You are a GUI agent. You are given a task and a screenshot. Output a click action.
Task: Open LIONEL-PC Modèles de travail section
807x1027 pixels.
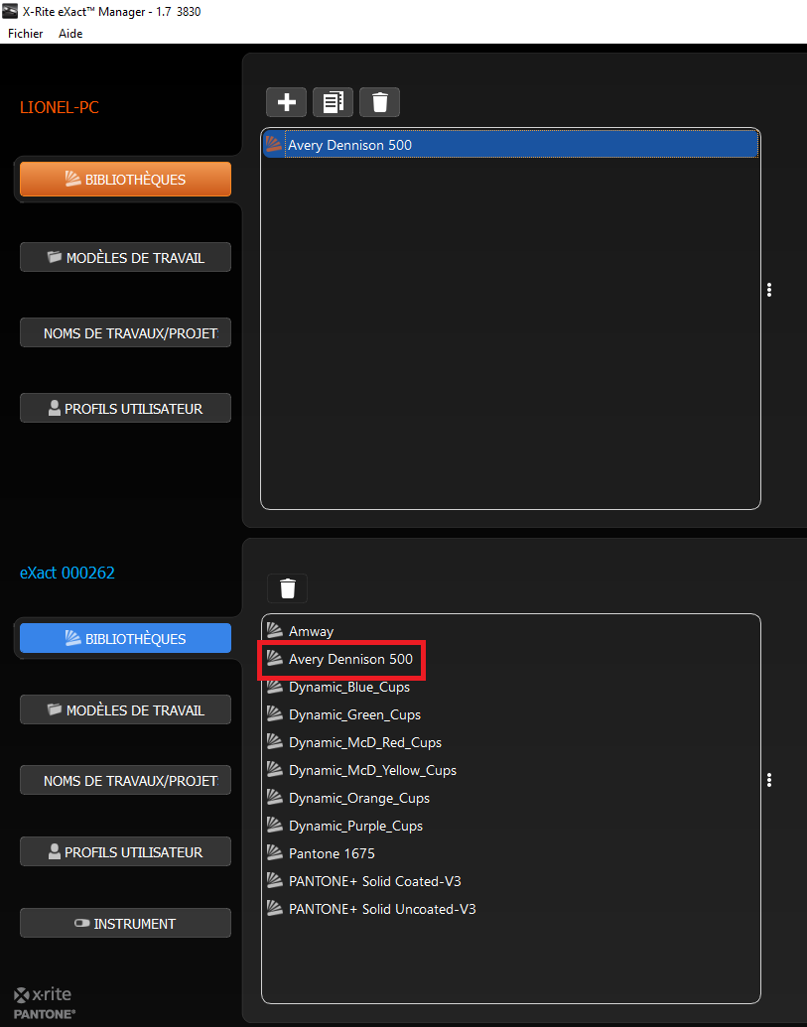[x=125, y=257]
